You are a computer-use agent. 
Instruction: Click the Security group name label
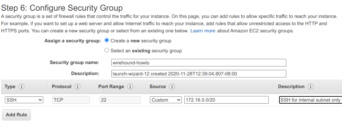point(74,62)
